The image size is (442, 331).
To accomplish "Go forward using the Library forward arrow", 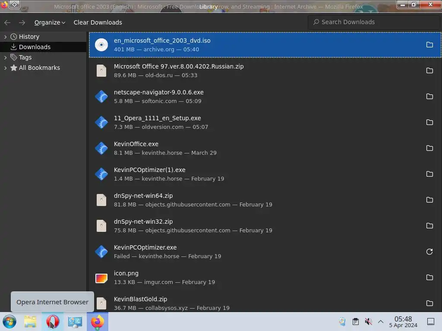I will 22,22.
